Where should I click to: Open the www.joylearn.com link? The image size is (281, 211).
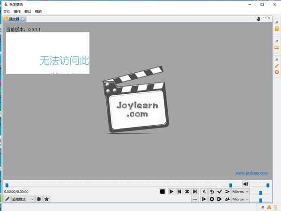(251, 173)
